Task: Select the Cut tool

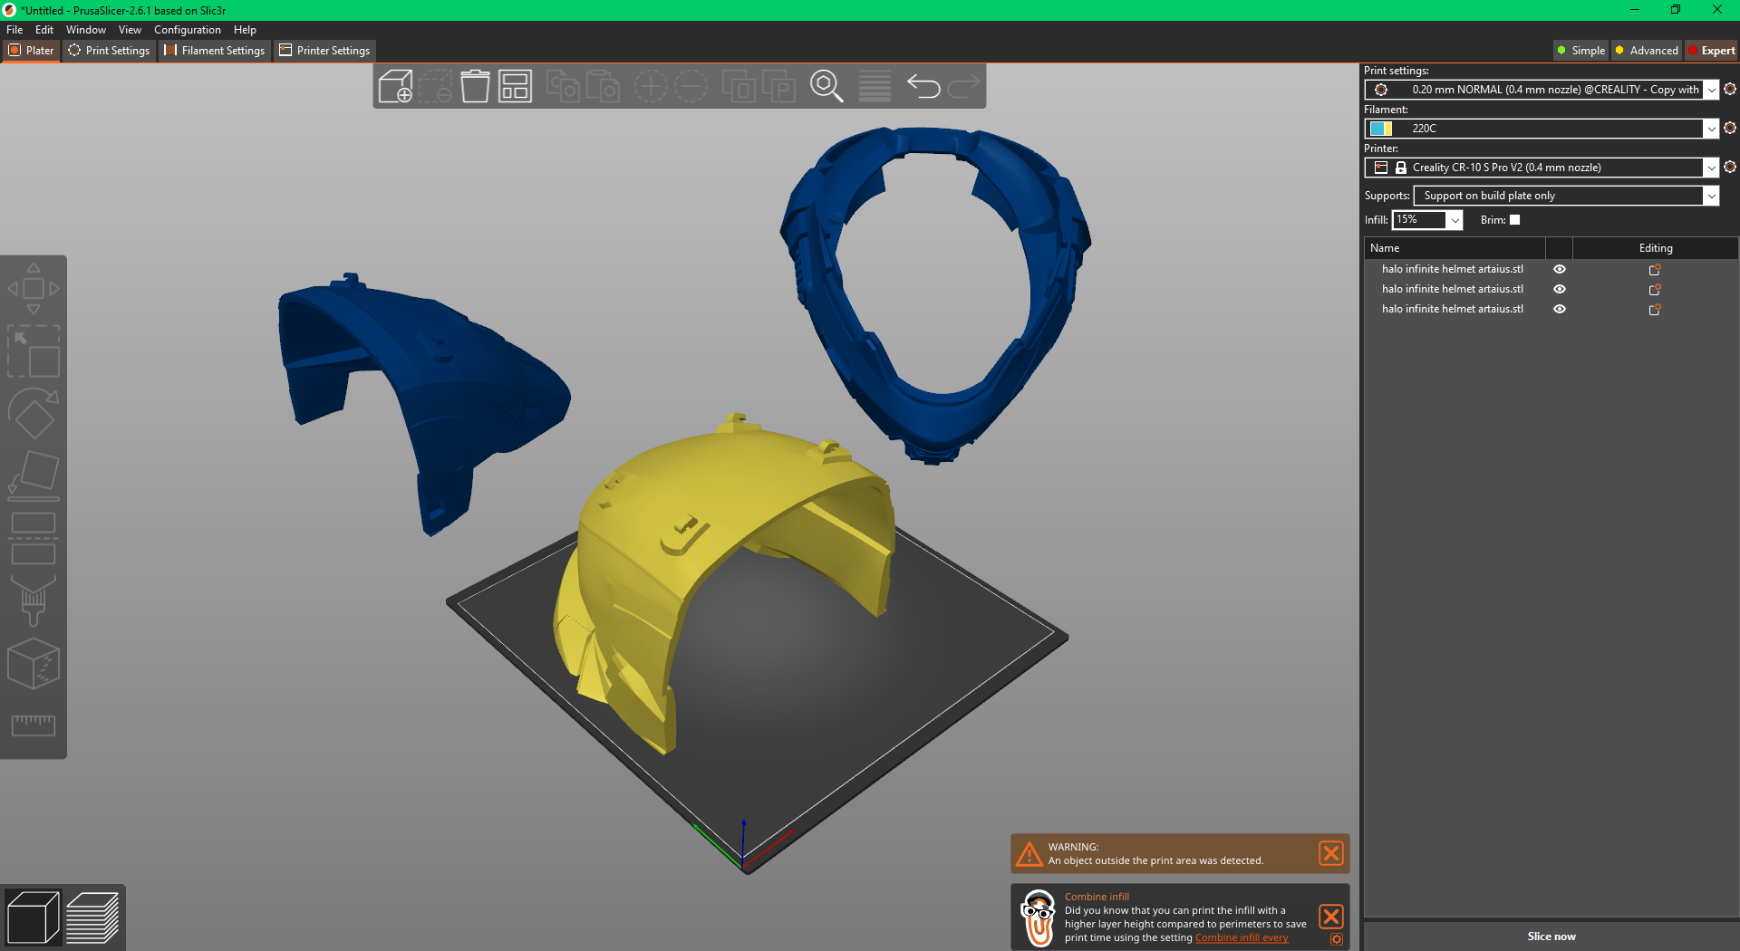Action: coord(34,538)
